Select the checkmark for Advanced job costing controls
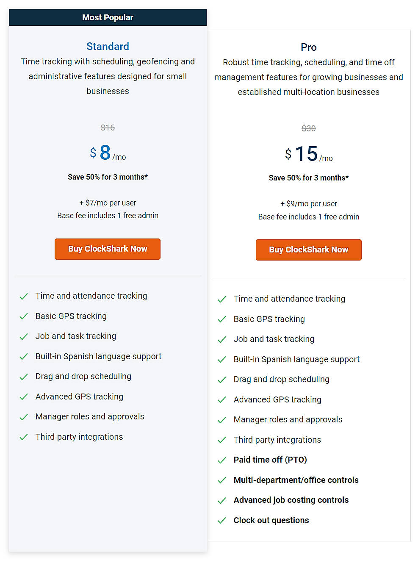This screenshot has height=563, width=418. tap(222, 500)
